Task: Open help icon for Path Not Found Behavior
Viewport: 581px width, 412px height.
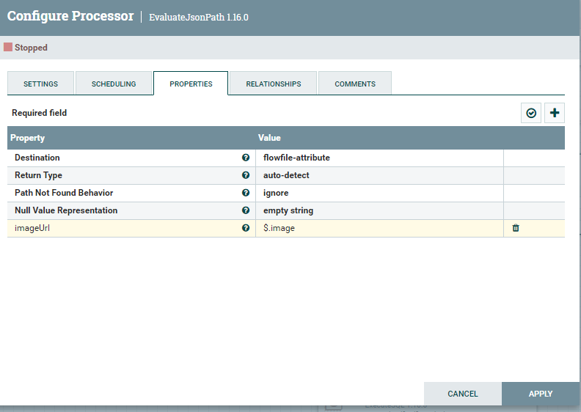Action: tap(245, 193)
